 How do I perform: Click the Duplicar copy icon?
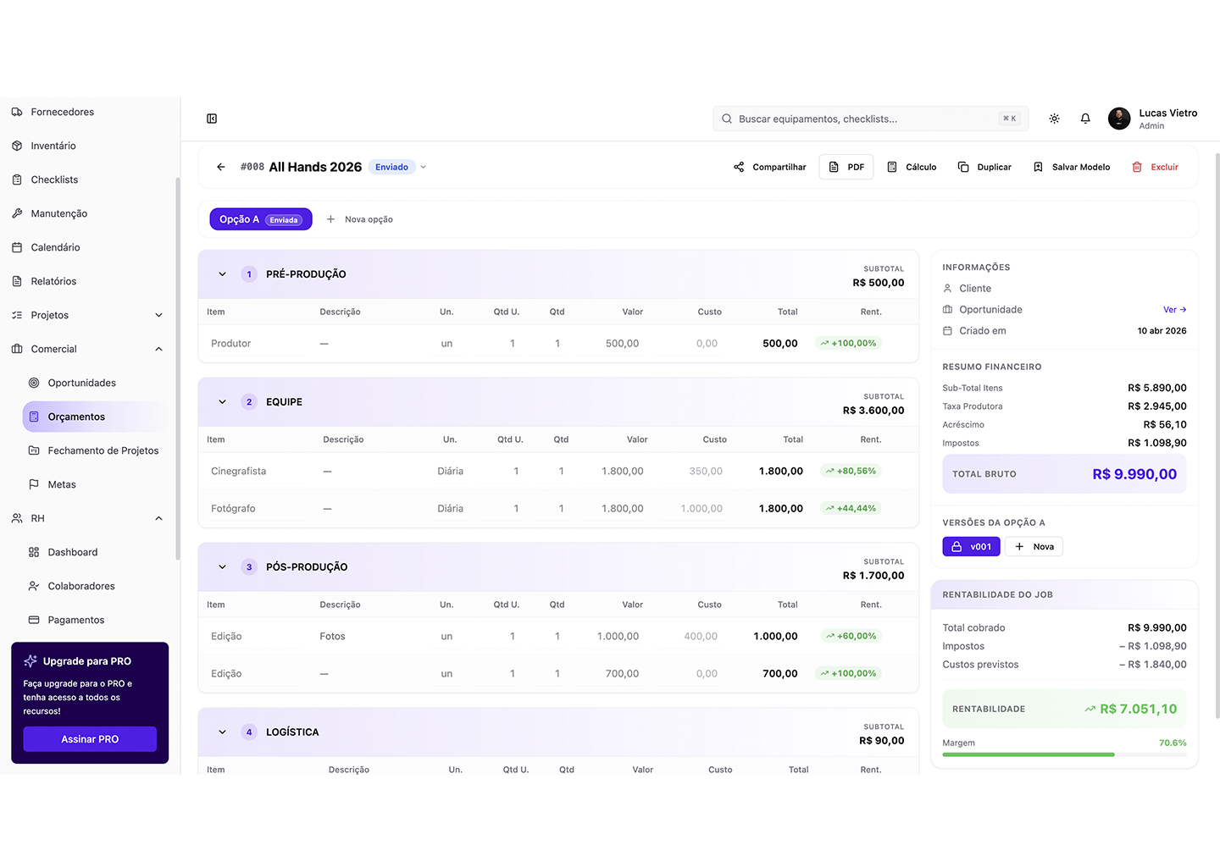pos(963,167)
